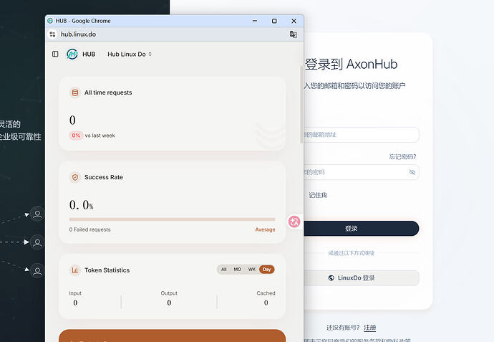Click the middle user icon in dark panel
The image size is (494, 342).
[37, 242]
